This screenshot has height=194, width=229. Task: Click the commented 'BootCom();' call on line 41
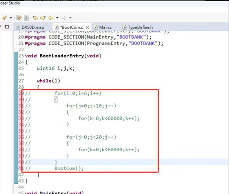pos(69,169)
